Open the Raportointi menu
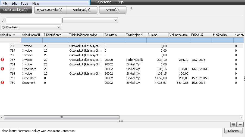The height and width of the screenshot is (137, 245). coord(103,2)
